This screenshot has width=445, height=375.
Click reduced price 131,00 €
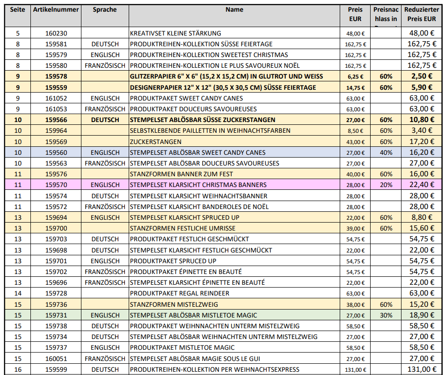point(422,369)
